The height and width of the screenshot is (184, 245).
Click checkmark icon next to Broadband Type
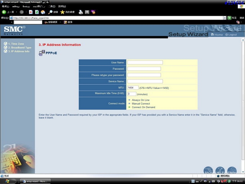point(5,47)
